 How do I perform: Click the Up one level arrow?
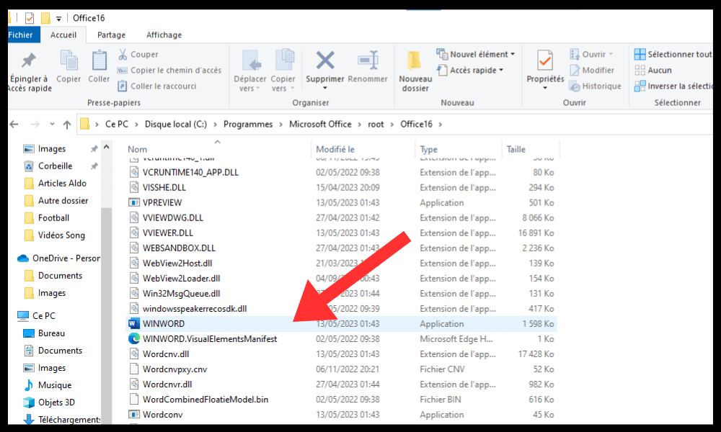(x=67, y=125)
